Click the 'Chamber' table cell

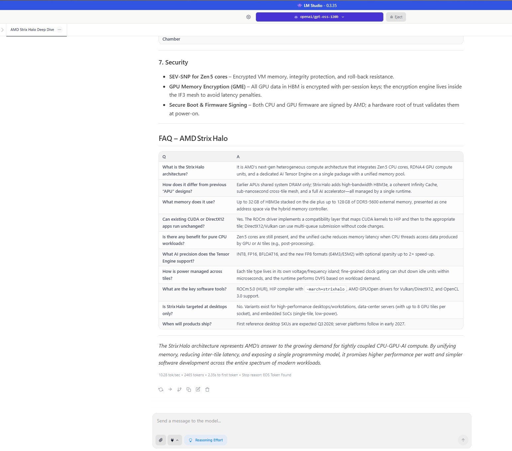tap(171, 39)
